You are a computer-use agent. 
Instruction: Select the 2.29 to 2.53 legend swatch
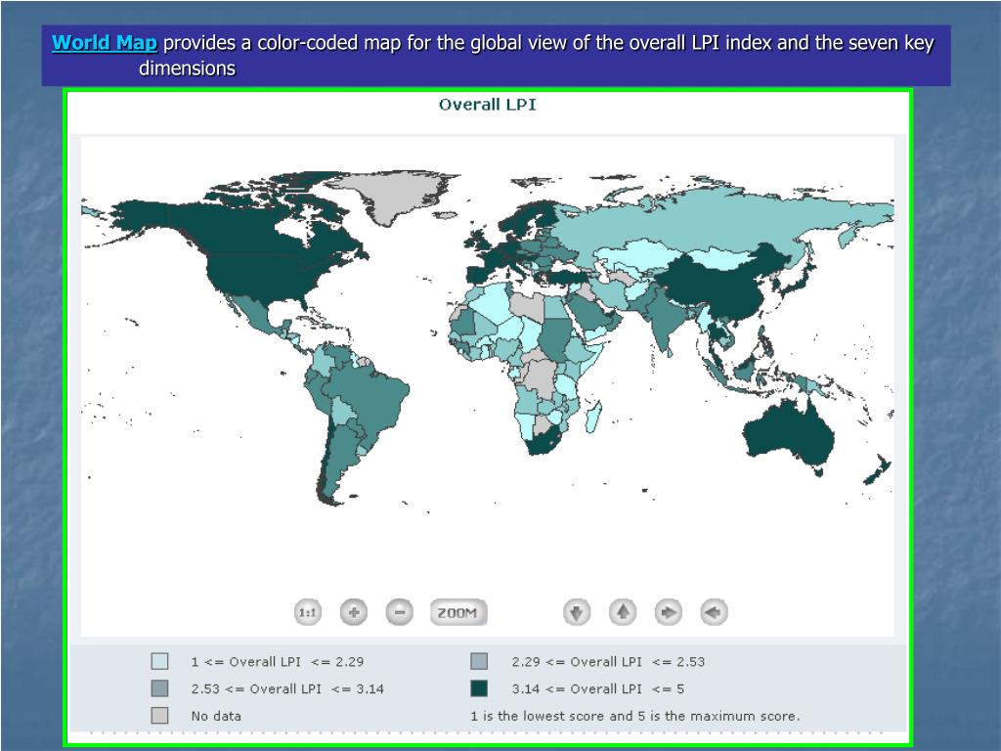coord(479,661)
